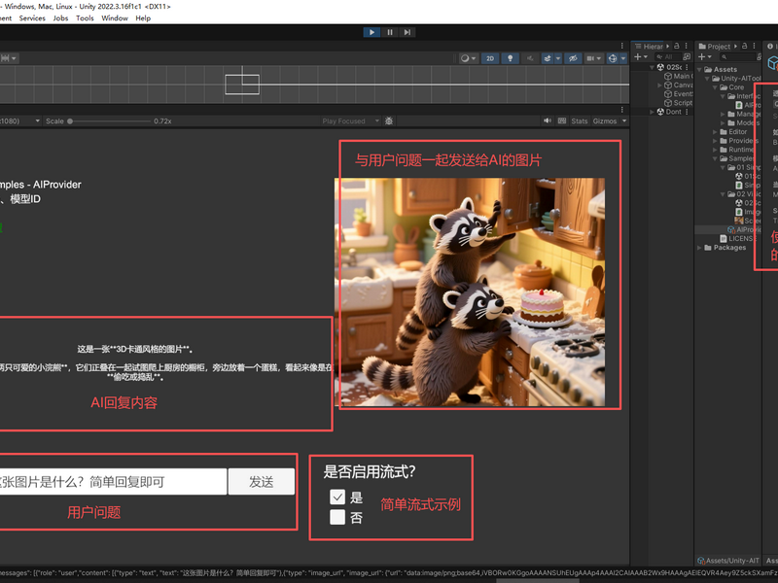Click the keyboard shortcuts icon in Game view

pyautogui.click(x=562, y=120)
